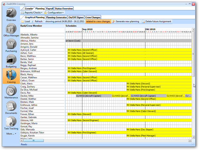Select Grygar, Karola's Fleet Manager bar

(159, 136)
